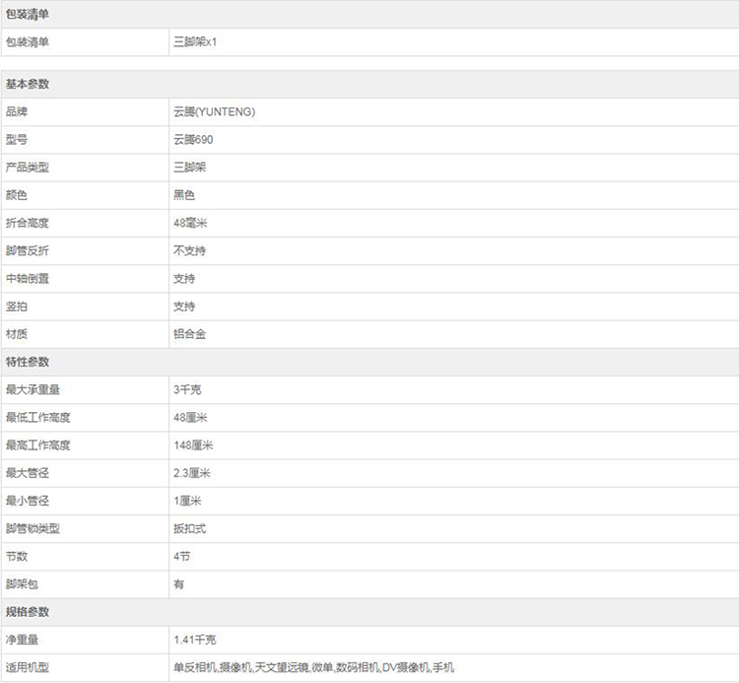The image size is (739, 683).
Task: Select the 黑色 color value
Action: pyautogui.click(x=184, y=195)
